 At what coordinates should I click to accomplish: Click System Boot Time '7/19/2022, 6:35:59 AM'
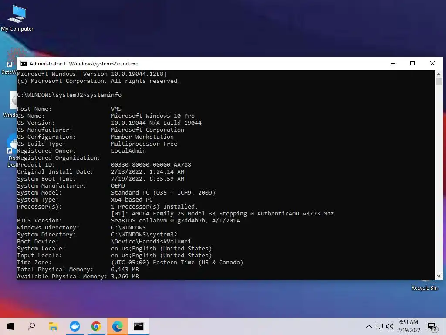click(148, 178)
